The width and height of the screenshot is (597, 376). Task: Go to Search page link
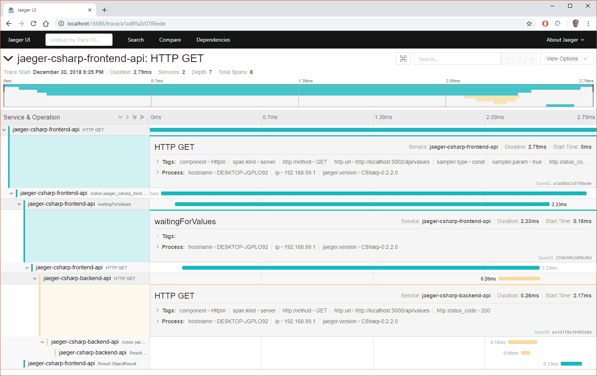pos(136,40)
